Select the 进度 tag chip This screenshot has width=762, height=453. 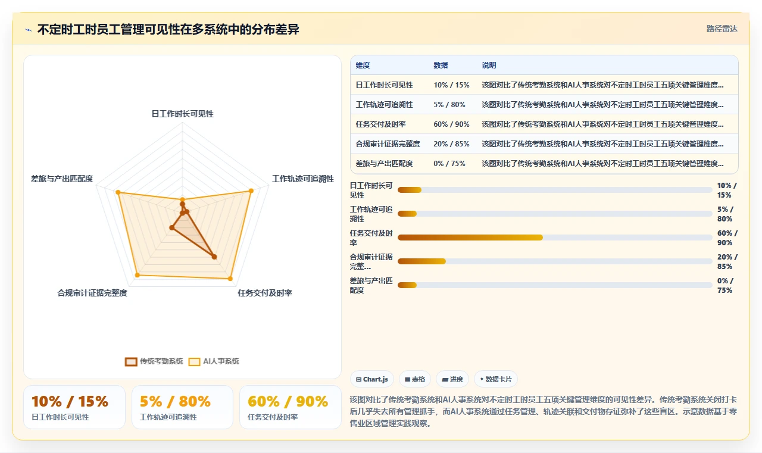pos(452,379)
